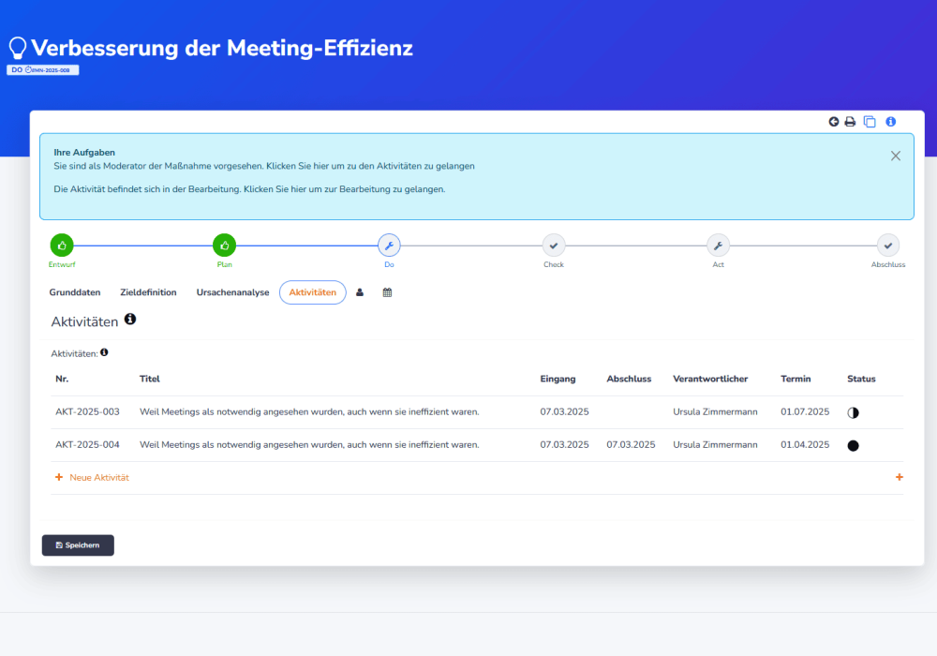This screenshot has width=937, height=656.
Task: Click the Eingang column header
Action: pos(558,379)
